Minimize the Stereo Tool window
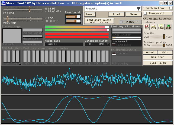Viewport: 174px width, 125px height. click(x=161, y=3)
